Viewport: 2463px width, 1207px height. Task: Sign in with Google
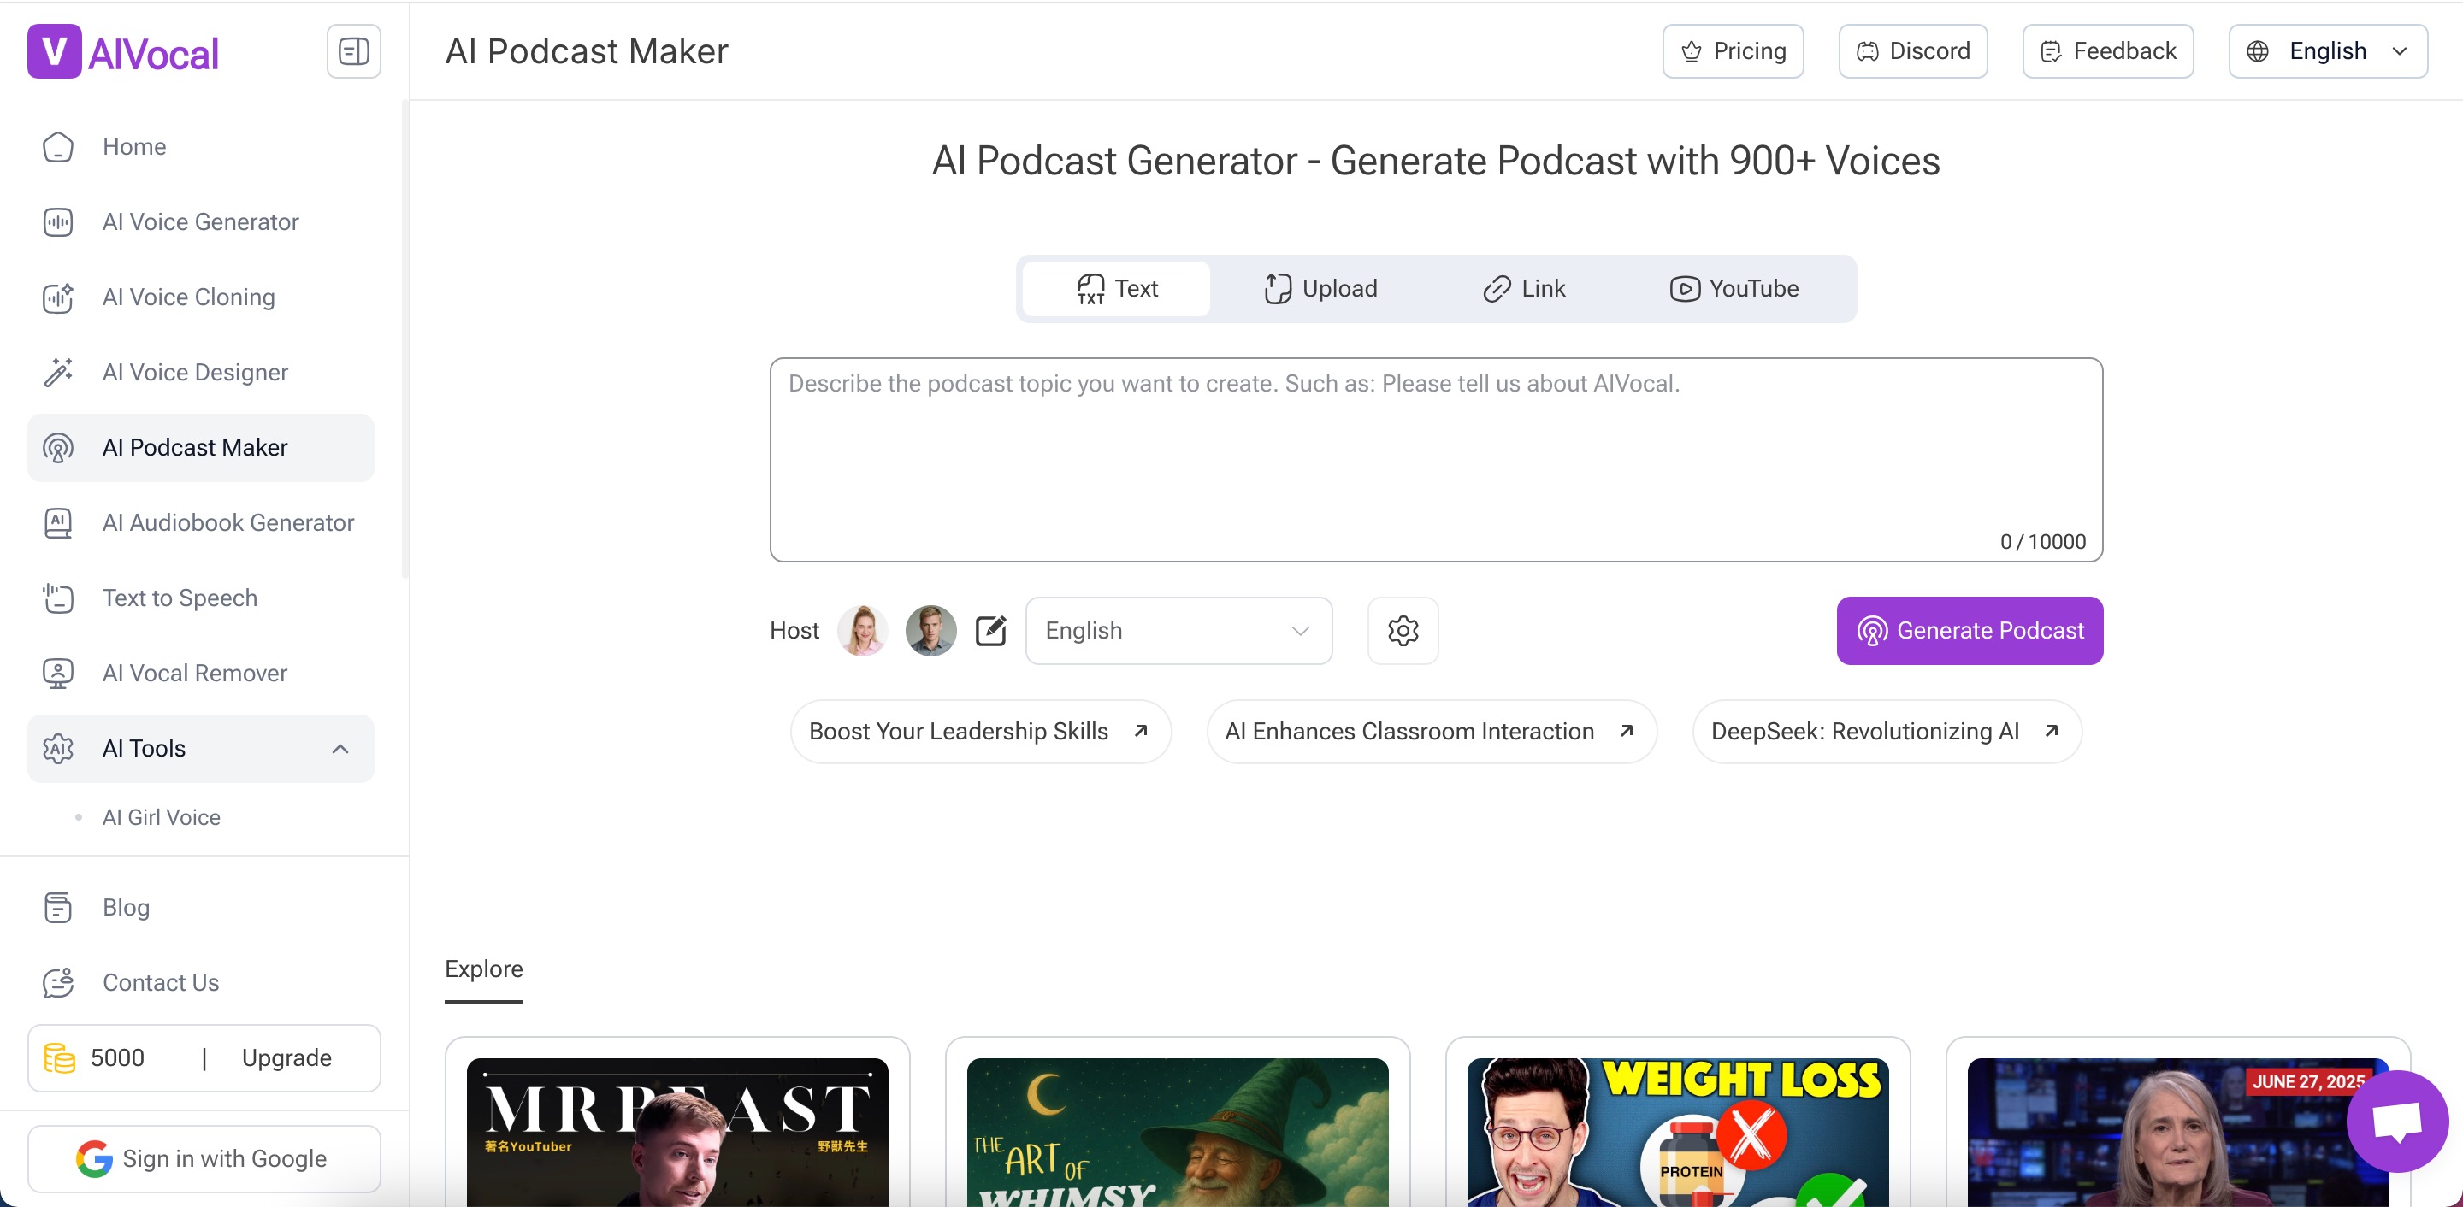(x=204, y=1158)
